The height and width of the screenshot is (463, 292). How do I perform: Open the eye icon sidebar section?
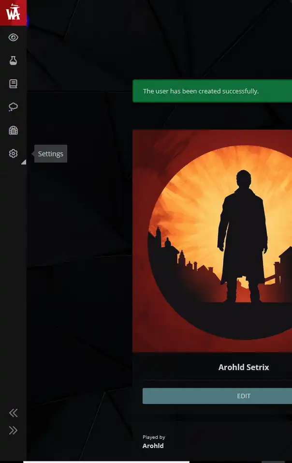13,37
